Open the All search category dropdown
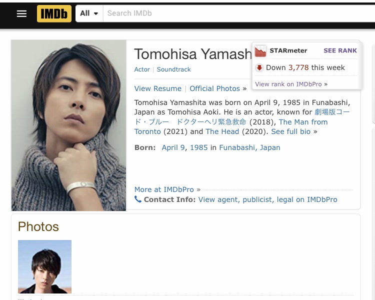Viewport: 375px width, 300px height. (x=89, y=13)
